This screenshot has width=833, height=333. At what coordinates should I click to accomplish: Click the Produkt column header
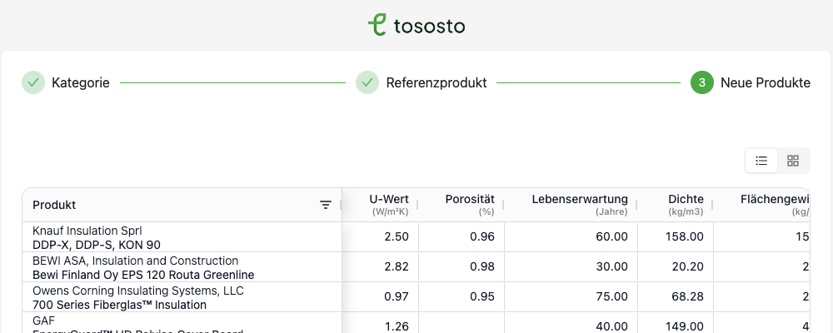54,205
